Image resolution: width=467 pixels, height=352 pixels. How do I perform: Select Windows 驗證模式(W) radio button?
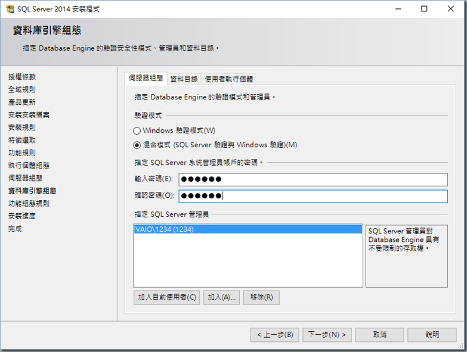point(137,130)
